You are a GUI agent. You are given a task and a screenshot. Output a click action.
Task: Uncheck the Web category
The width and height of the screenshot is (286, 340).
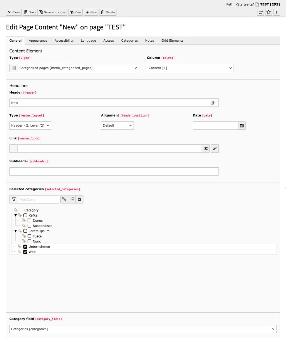click(x=25, y=252)
